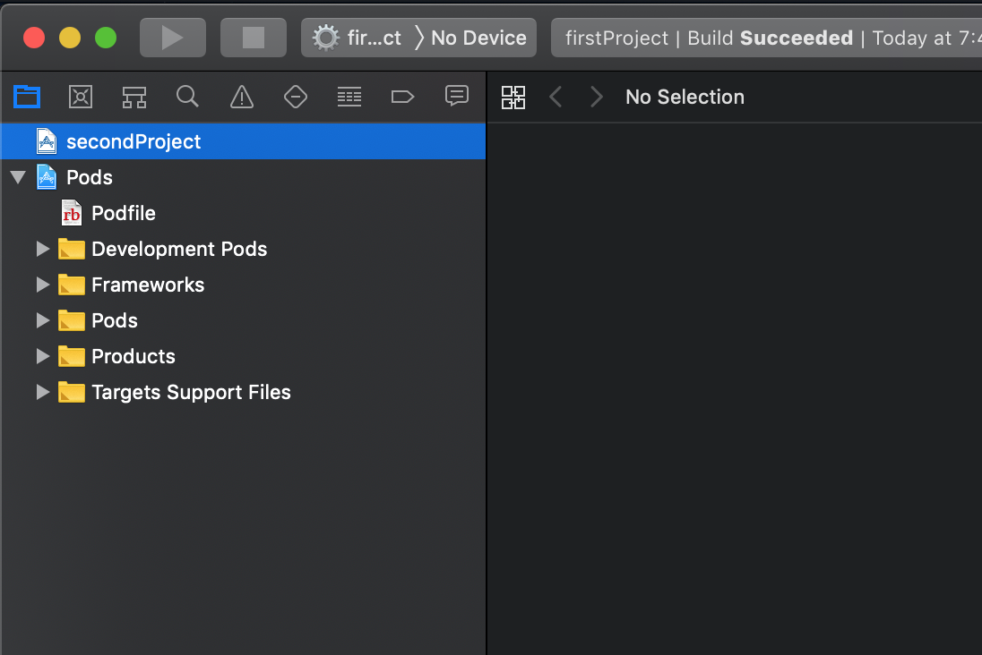Open the Debug navigator lines icon
982x655 pixels.
point(349,97)
